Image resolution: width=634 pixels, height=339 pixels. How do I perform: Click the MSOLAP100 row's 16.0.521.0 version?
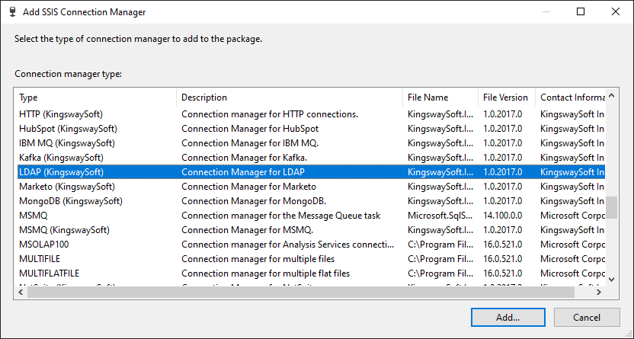click(503, 245)
